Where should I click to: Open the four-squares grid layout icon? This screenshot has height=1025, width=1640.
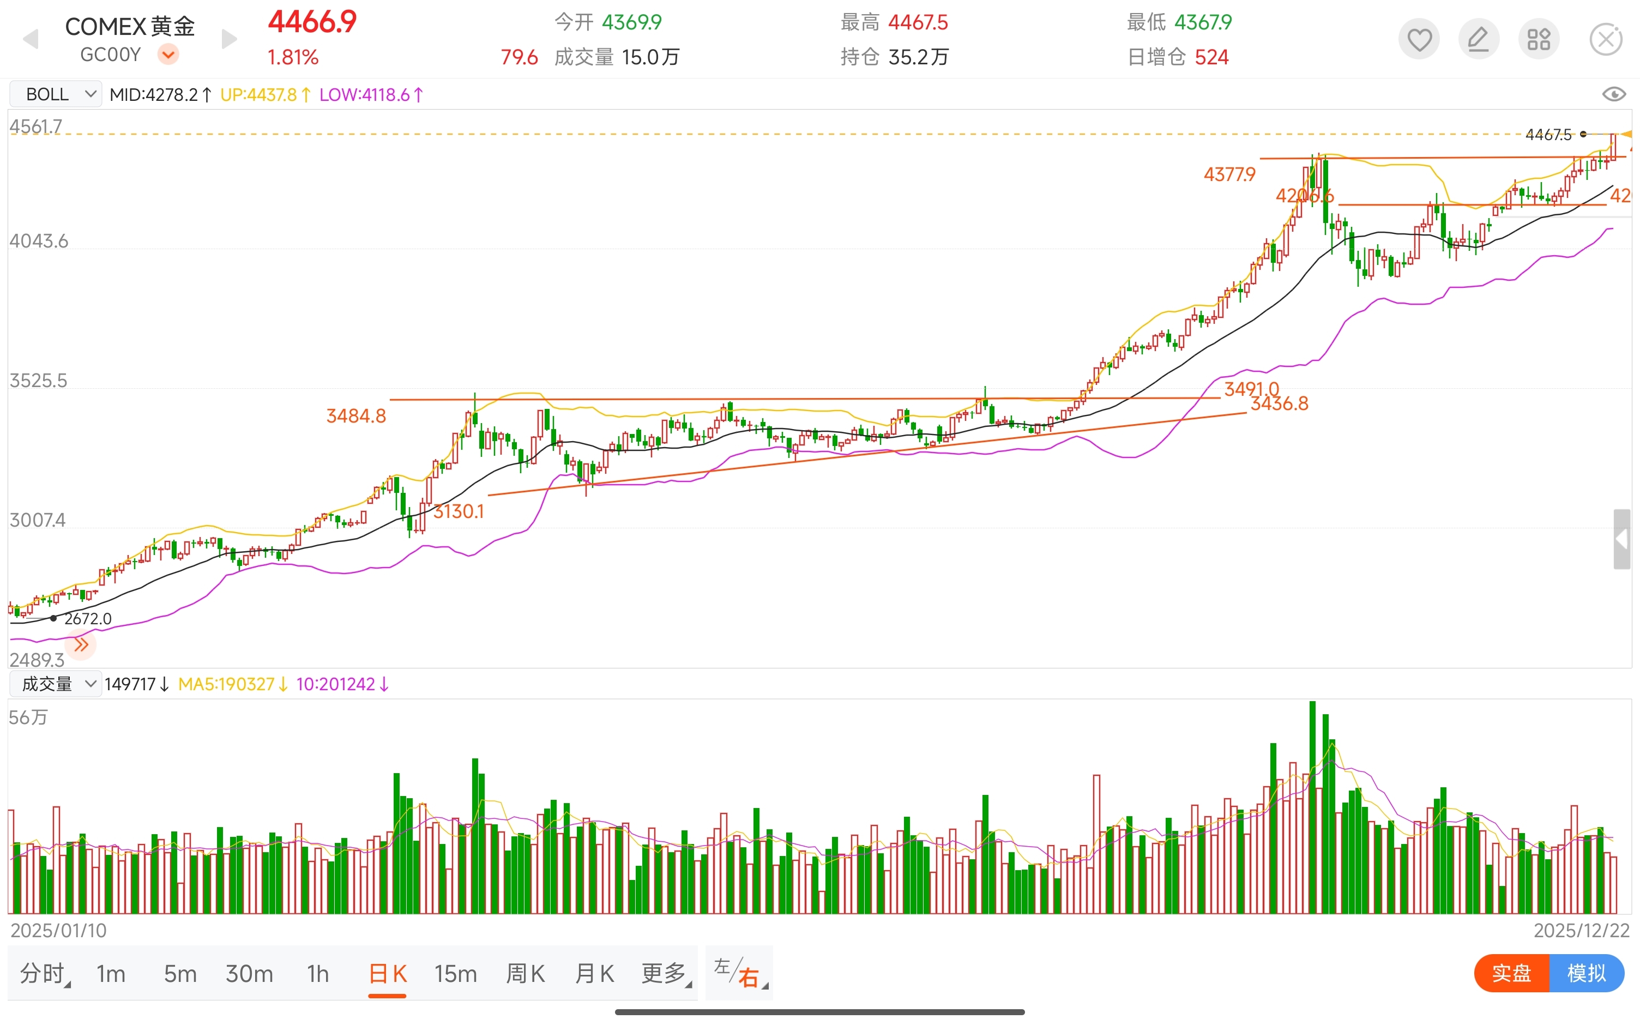[x=1539, y=39]
